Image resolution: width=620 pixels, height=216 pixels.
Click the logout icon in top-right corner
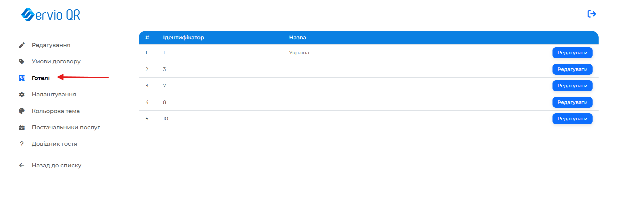(x=592, y=14)
